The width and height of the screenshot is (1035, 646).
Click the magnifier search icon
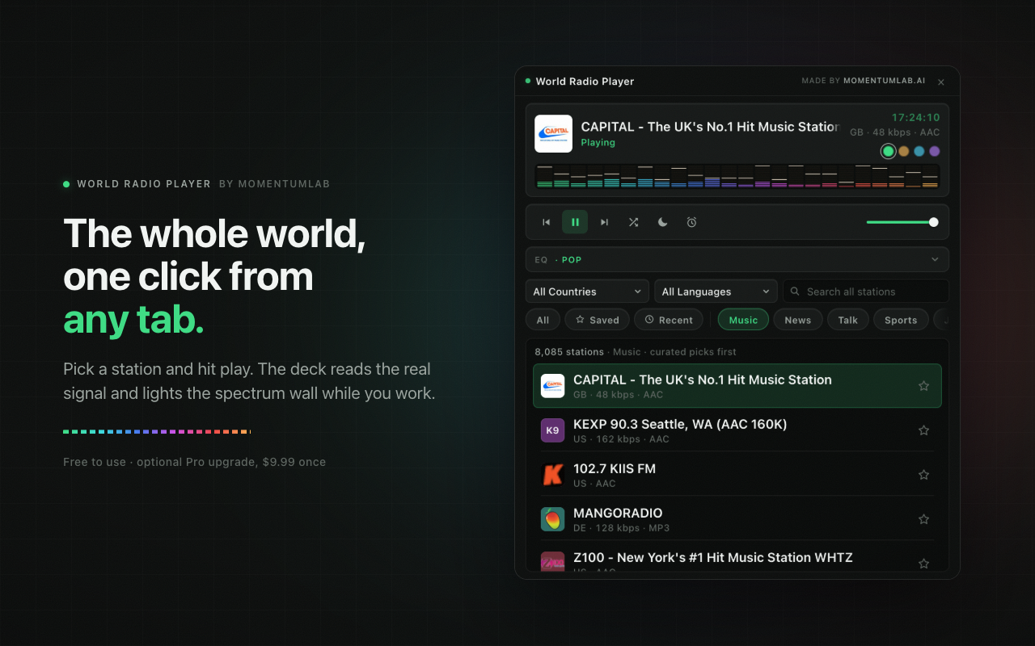(796, 292)
